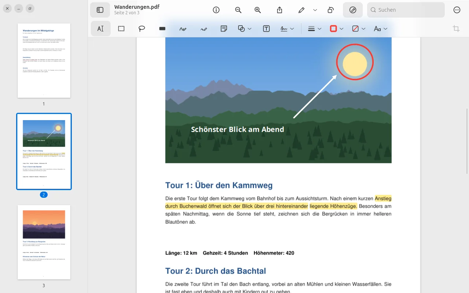The image size is (469, 293).
Task: Open the line style dropdown
Action: 314,29
